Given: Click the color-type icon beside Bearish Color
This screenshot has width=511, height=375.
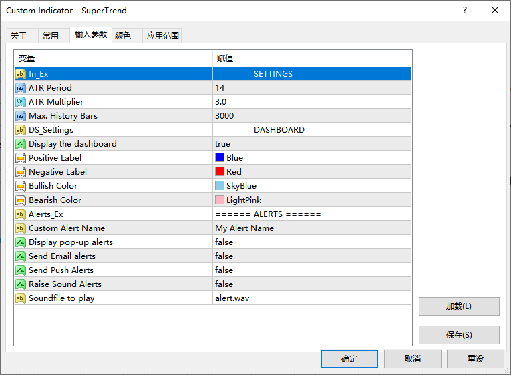Looking at the screenshot, I should tap(21, 200).
